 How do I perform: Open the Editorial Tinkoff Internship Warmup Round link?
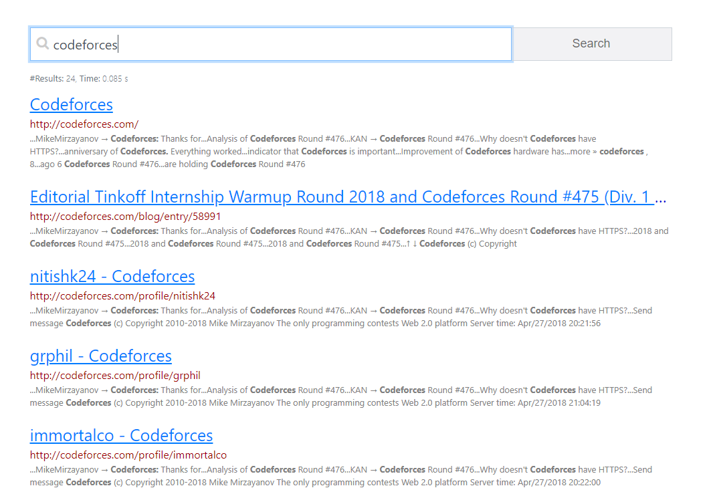coord(348,197)
